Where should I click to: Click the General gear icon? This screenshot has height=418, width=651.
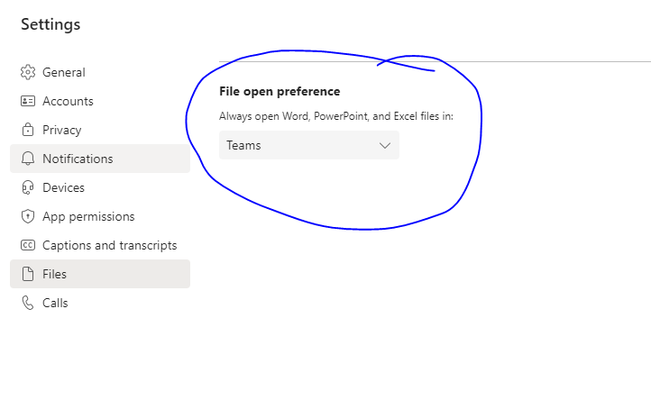point(28,72)
